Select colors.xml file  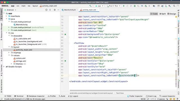click(19, 58)
